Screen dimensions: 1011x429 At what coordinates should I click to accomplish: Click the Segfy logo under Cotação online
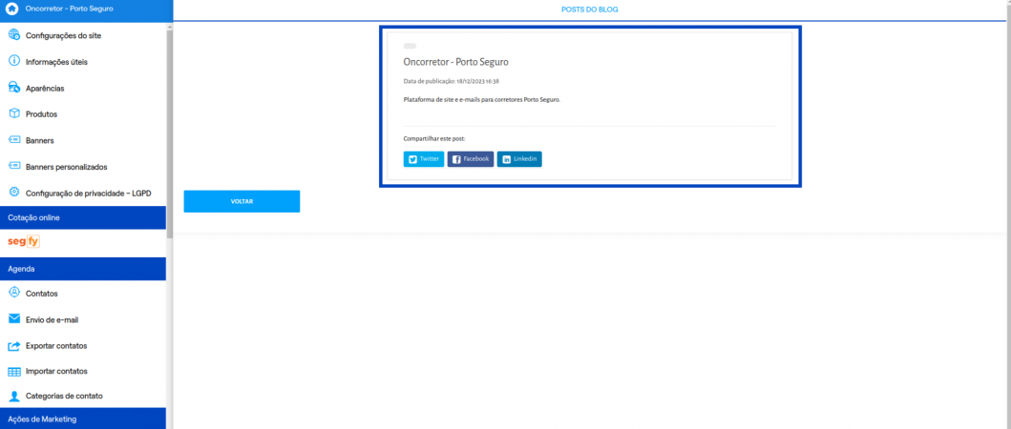pyautogui.click(x=24, y=242)
